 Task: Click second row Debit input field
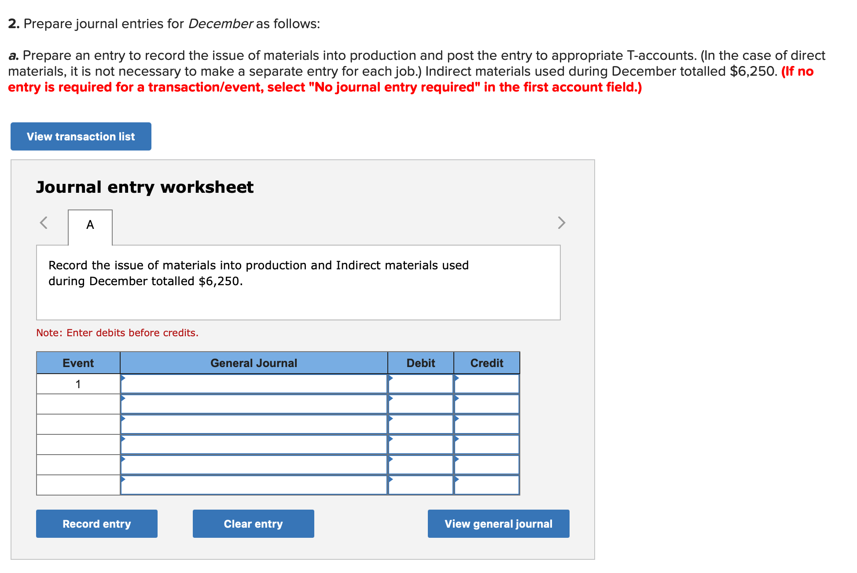pos(421,404)
